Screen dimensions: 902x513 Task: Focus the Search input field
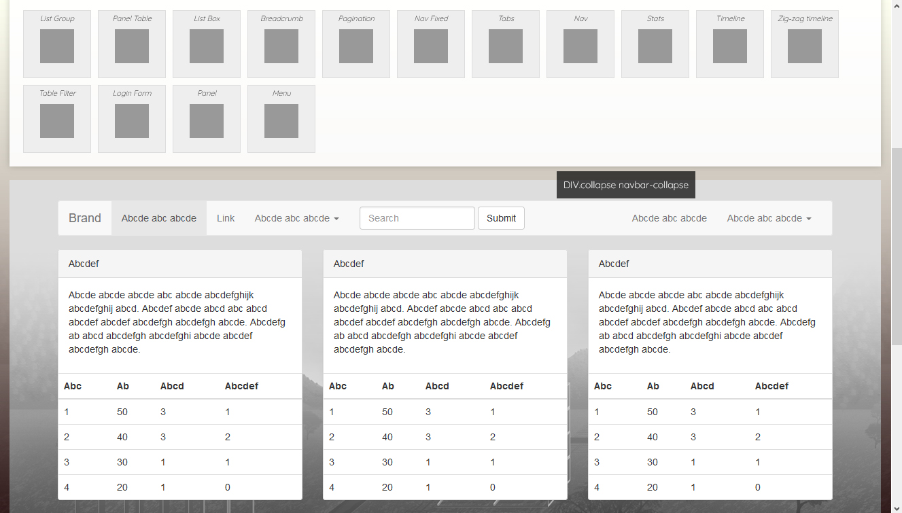point(417,218)
